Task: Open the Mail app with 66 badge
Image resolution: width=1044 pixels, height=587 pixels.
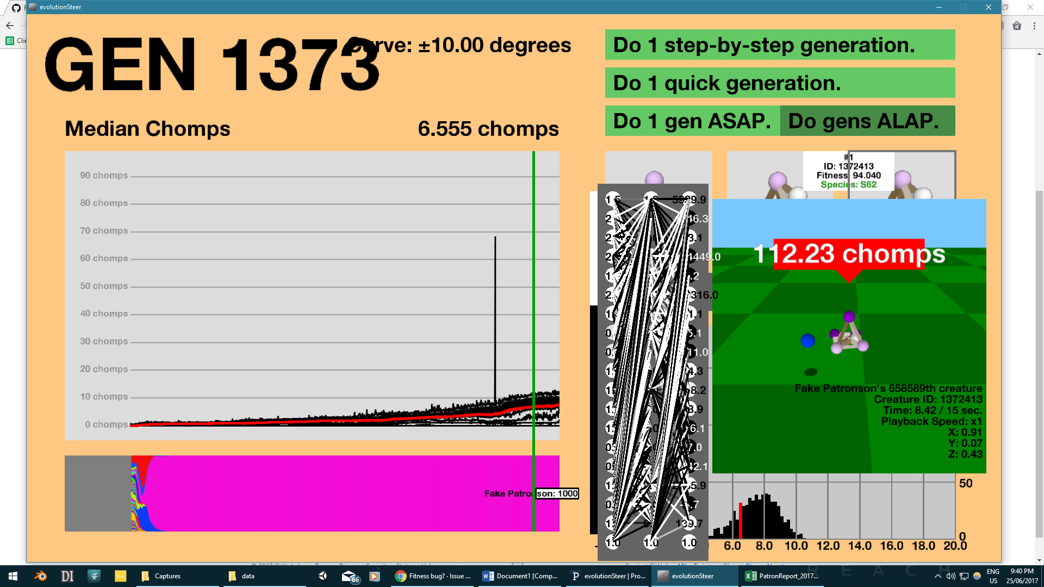Action: pyautogui.click(x=350, y=576)
